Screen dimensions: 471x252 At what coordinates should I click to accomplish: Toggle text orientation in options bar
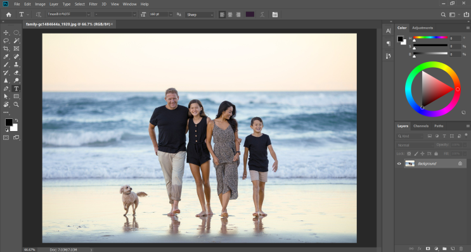[38, 15]
